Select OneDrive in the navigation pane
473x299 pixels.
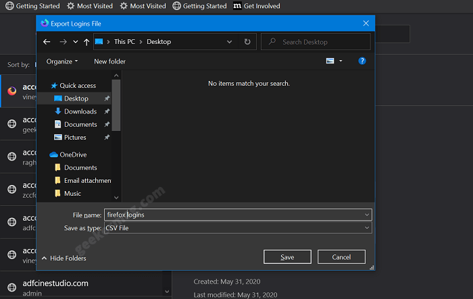(x=68, y=155)
